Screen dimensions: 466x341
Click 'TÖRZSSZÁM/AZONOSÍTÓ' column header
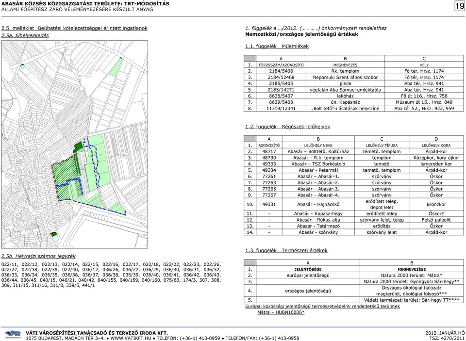click(x=281, y=65)
